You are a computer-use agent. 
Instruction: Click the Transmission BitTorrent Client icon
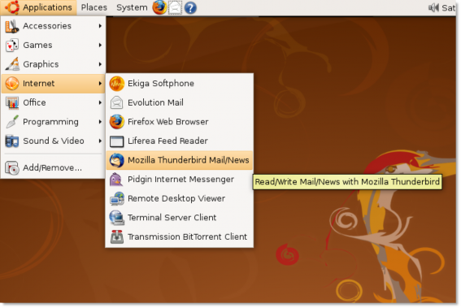[x=117, y=236]
